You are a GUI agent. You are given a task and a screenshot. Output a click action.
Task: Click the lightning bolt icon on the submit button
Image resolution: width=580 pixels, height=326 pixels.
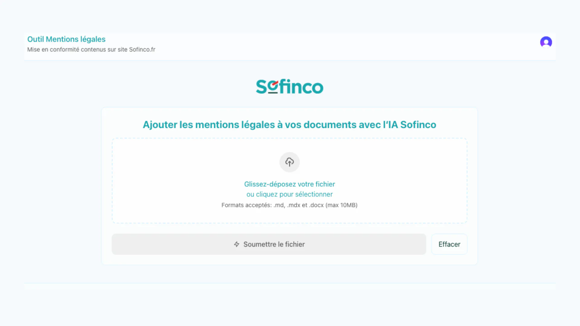click(237, 244)
